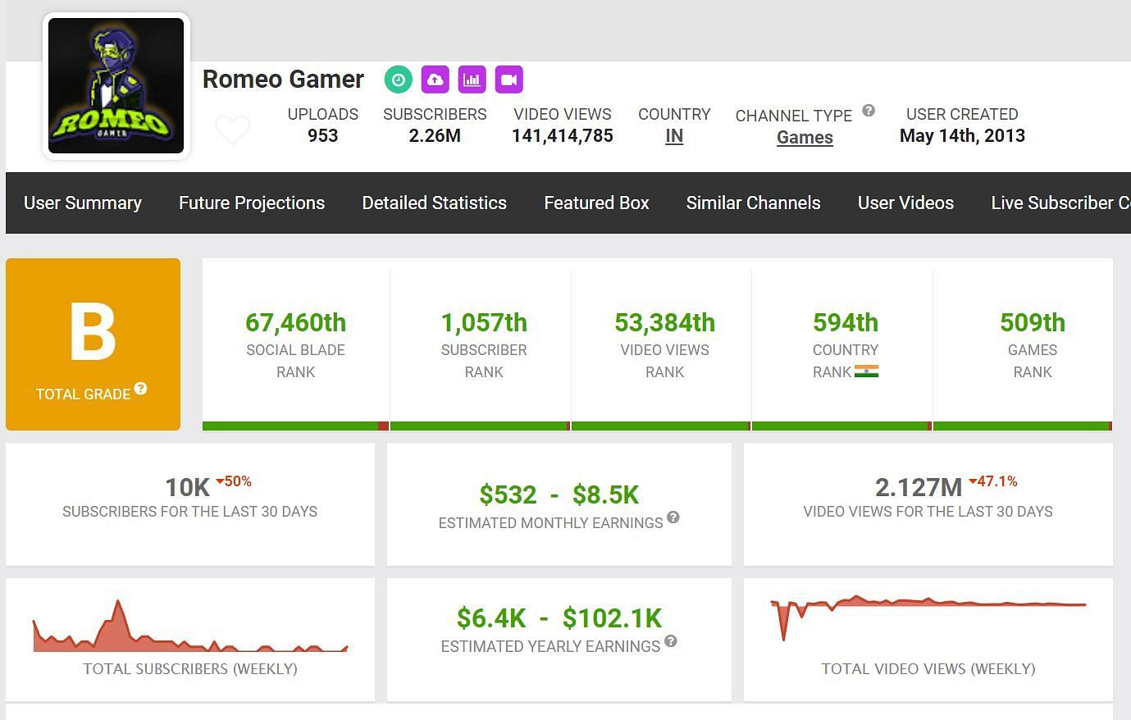1131x720 pixels.
Task: Open the Detailed Statistics tab
Action: (x=435, y=203)
